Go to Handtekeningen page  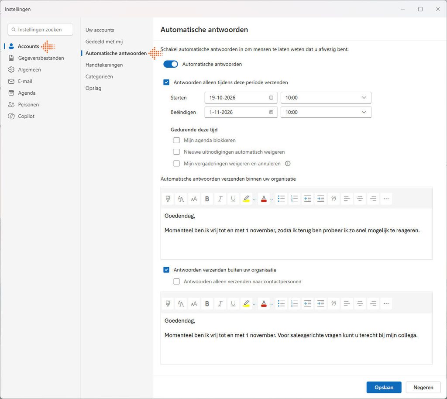[x=104, y=65]
